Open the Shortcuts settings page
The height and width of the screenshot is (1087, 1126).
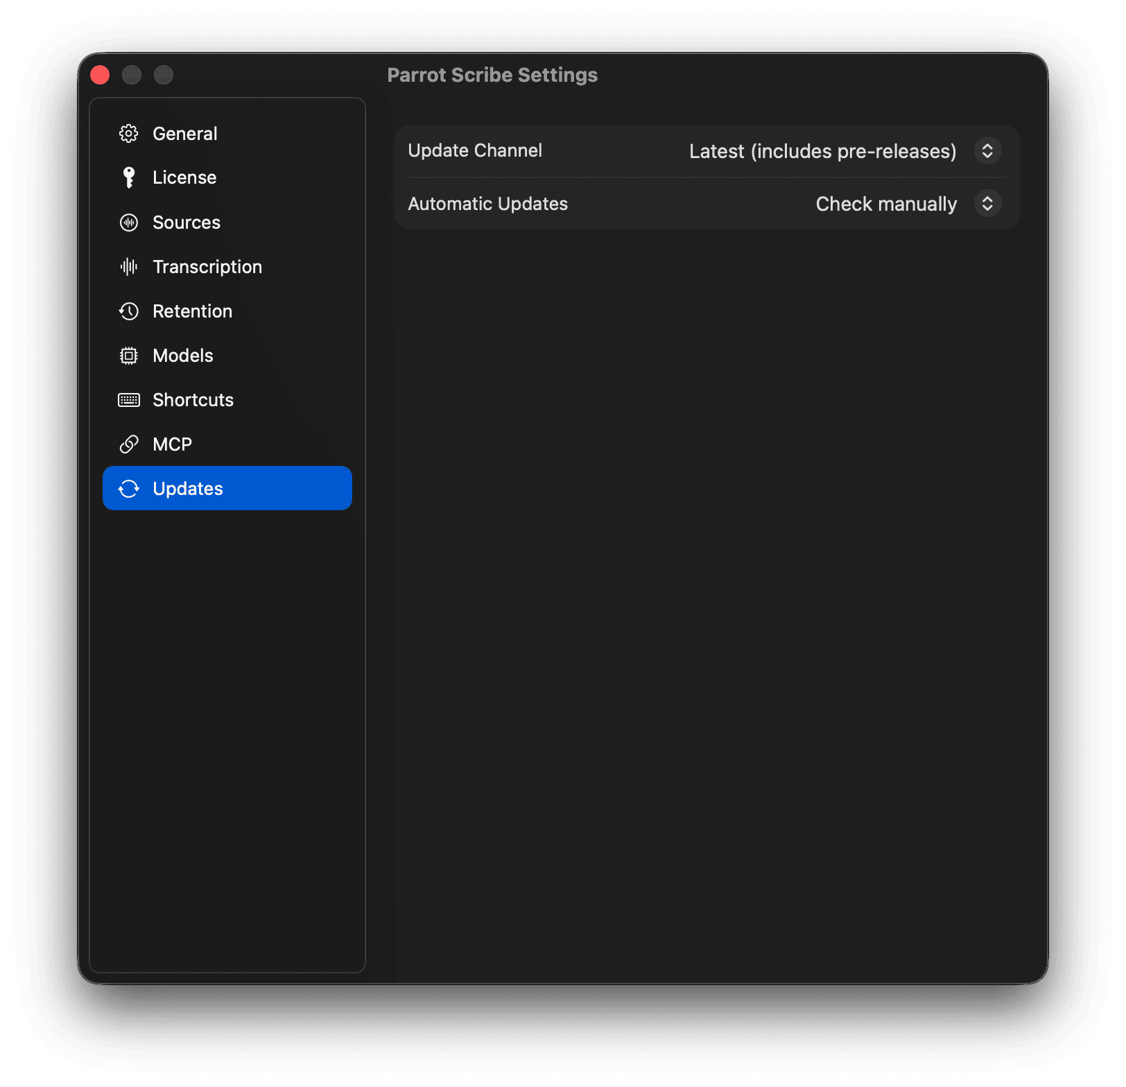click(x=192, y=399)
